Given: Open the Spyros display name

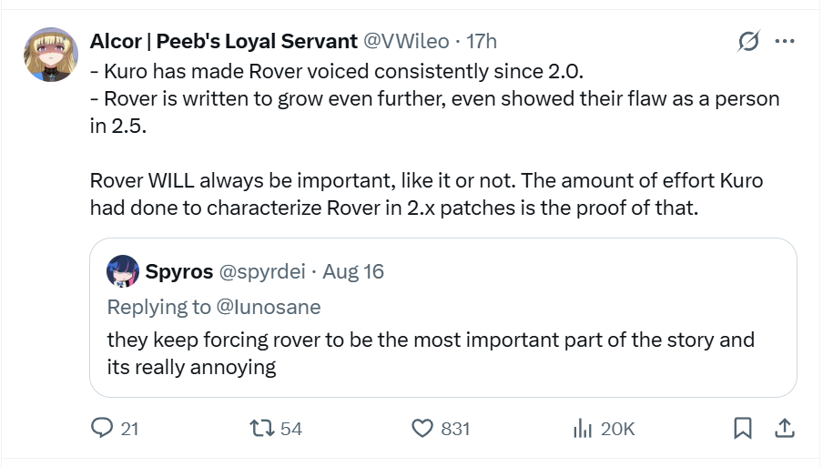Looking at the screenshot, I should pos(179,271).
